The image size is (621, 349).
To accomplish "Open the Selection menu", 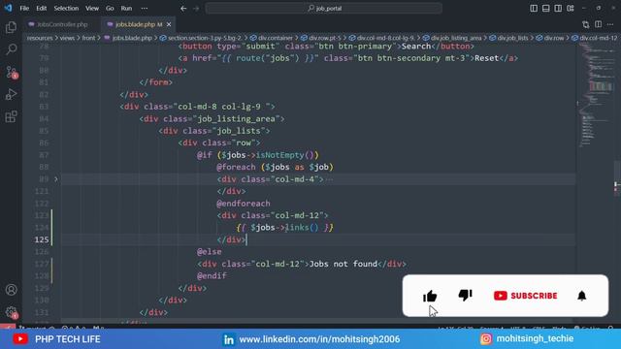I will 66,8.
